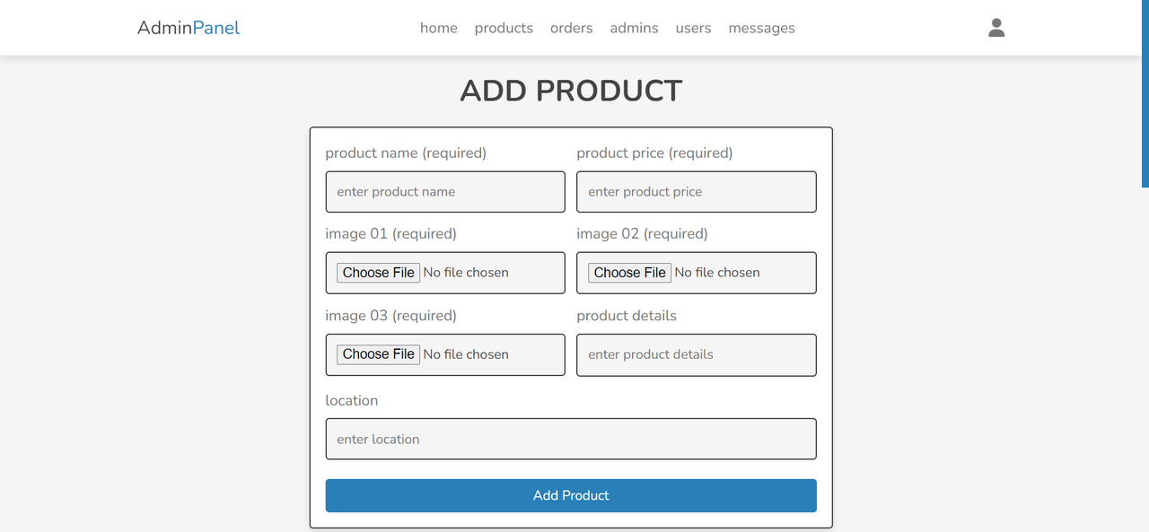Open the user profile icon
Viewport: 1149px width, 532px height.
coord(996,28)
